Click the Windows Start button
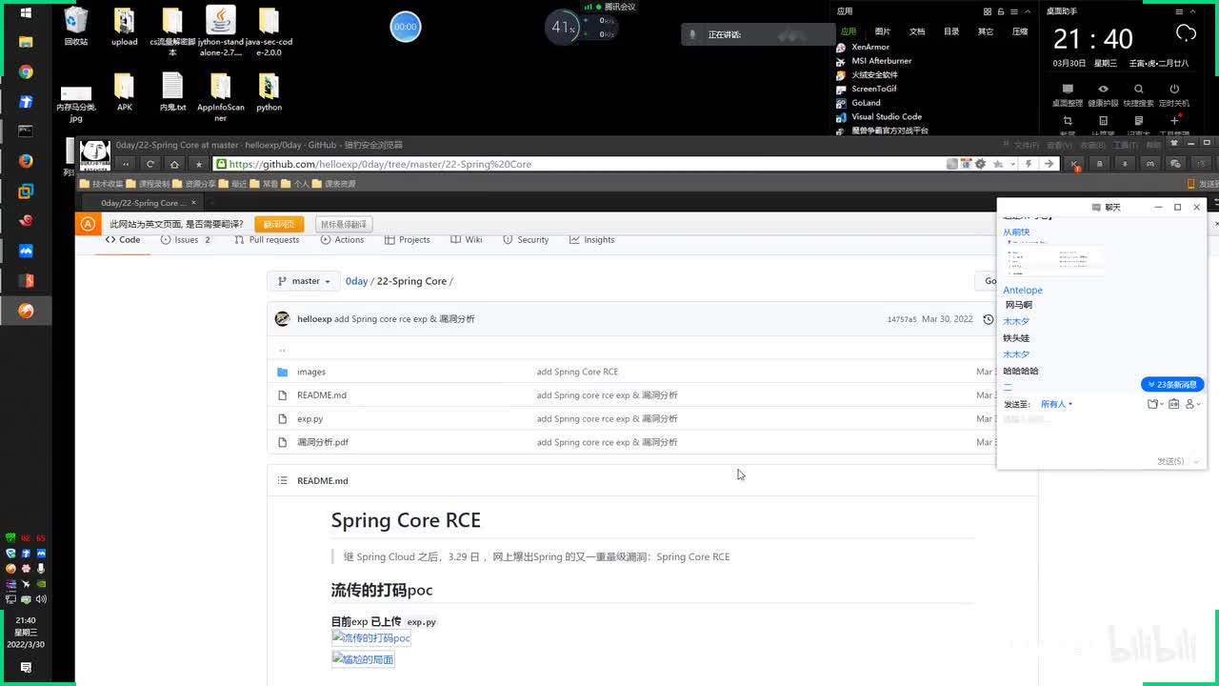Screen dimensions: 1219x686 26,12
